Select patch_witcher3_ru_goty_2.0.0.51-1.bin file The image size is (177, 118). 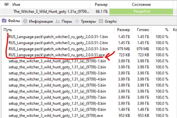[x=58, y=36]
